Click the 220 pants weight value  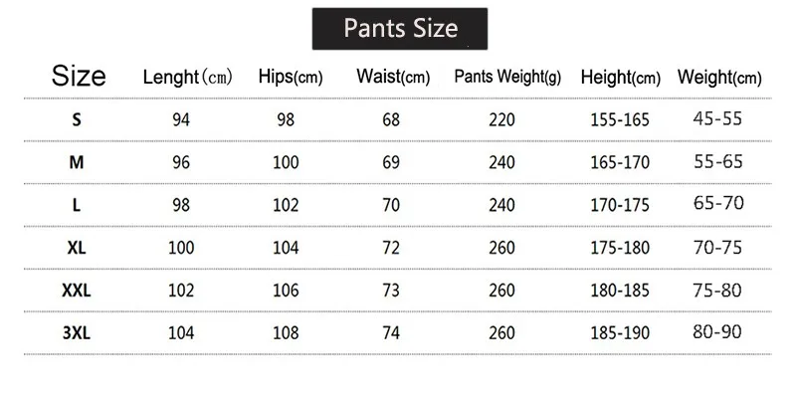pyautogui.click(x=502, y=119)
